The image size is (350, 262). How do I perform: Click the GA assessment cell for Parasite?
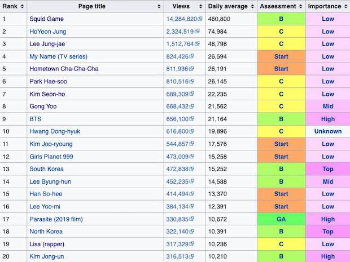(x=281, y=219)
